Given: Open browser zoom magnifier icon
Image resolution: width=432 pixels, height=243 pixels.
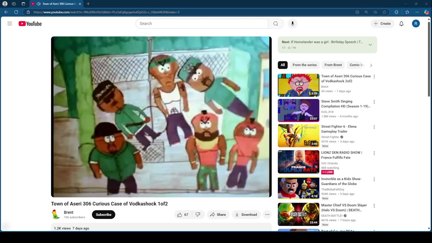Looking at the screenshot, I should (x=366, y=12).
